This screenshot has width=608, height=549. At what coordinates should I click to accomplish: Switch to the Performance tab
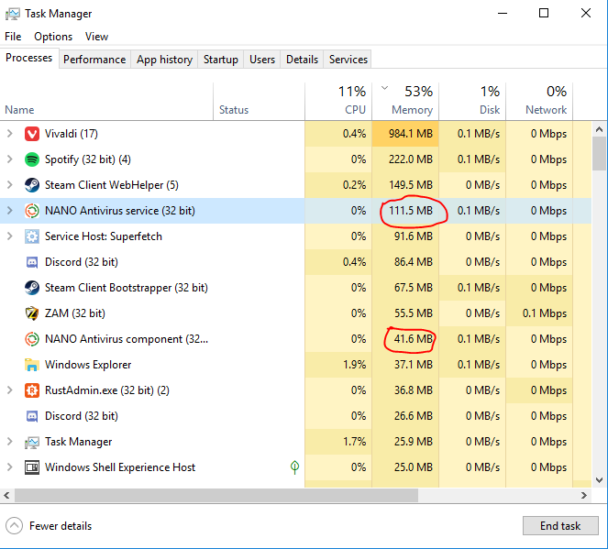(94, 60)
